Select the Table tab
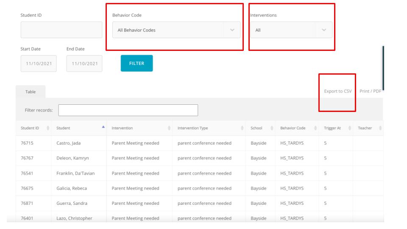 pyautogui.click(x=31, y=92)
